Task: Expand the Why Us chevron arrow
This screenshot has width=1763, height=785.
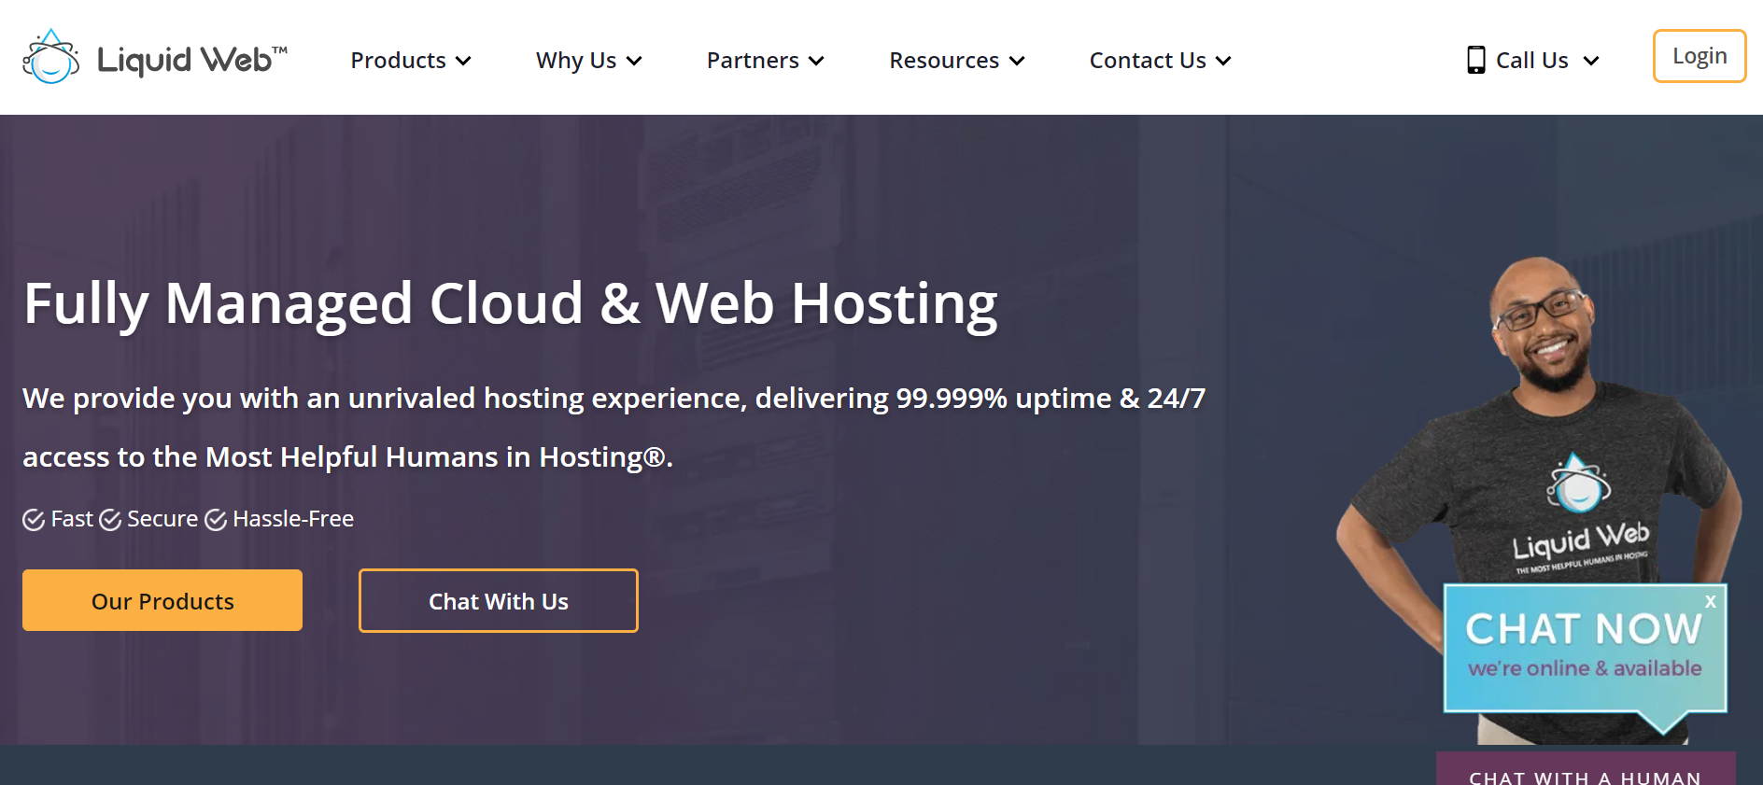Action: coord(634,62)
